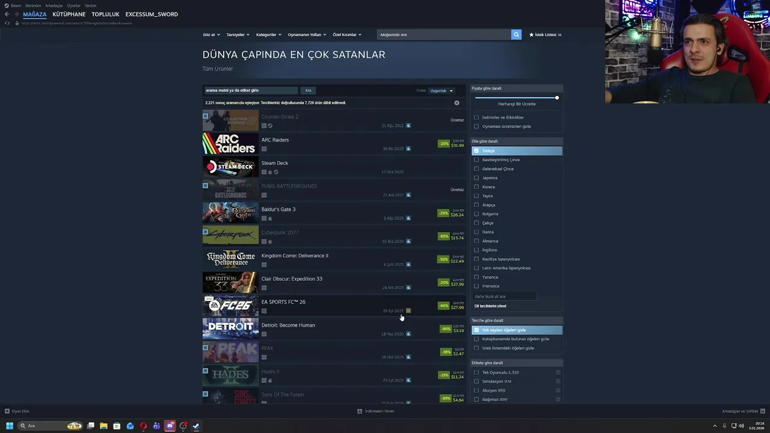The width and height of the screenshot is (770, 433).
Task: Open the EXCESSUM_SWORD profile tab
Action: [152, 14]
